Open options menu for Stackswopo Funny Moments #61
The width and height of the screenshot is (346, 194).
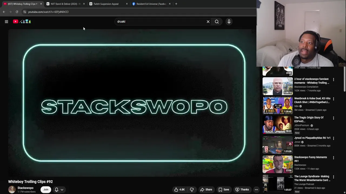334,158
